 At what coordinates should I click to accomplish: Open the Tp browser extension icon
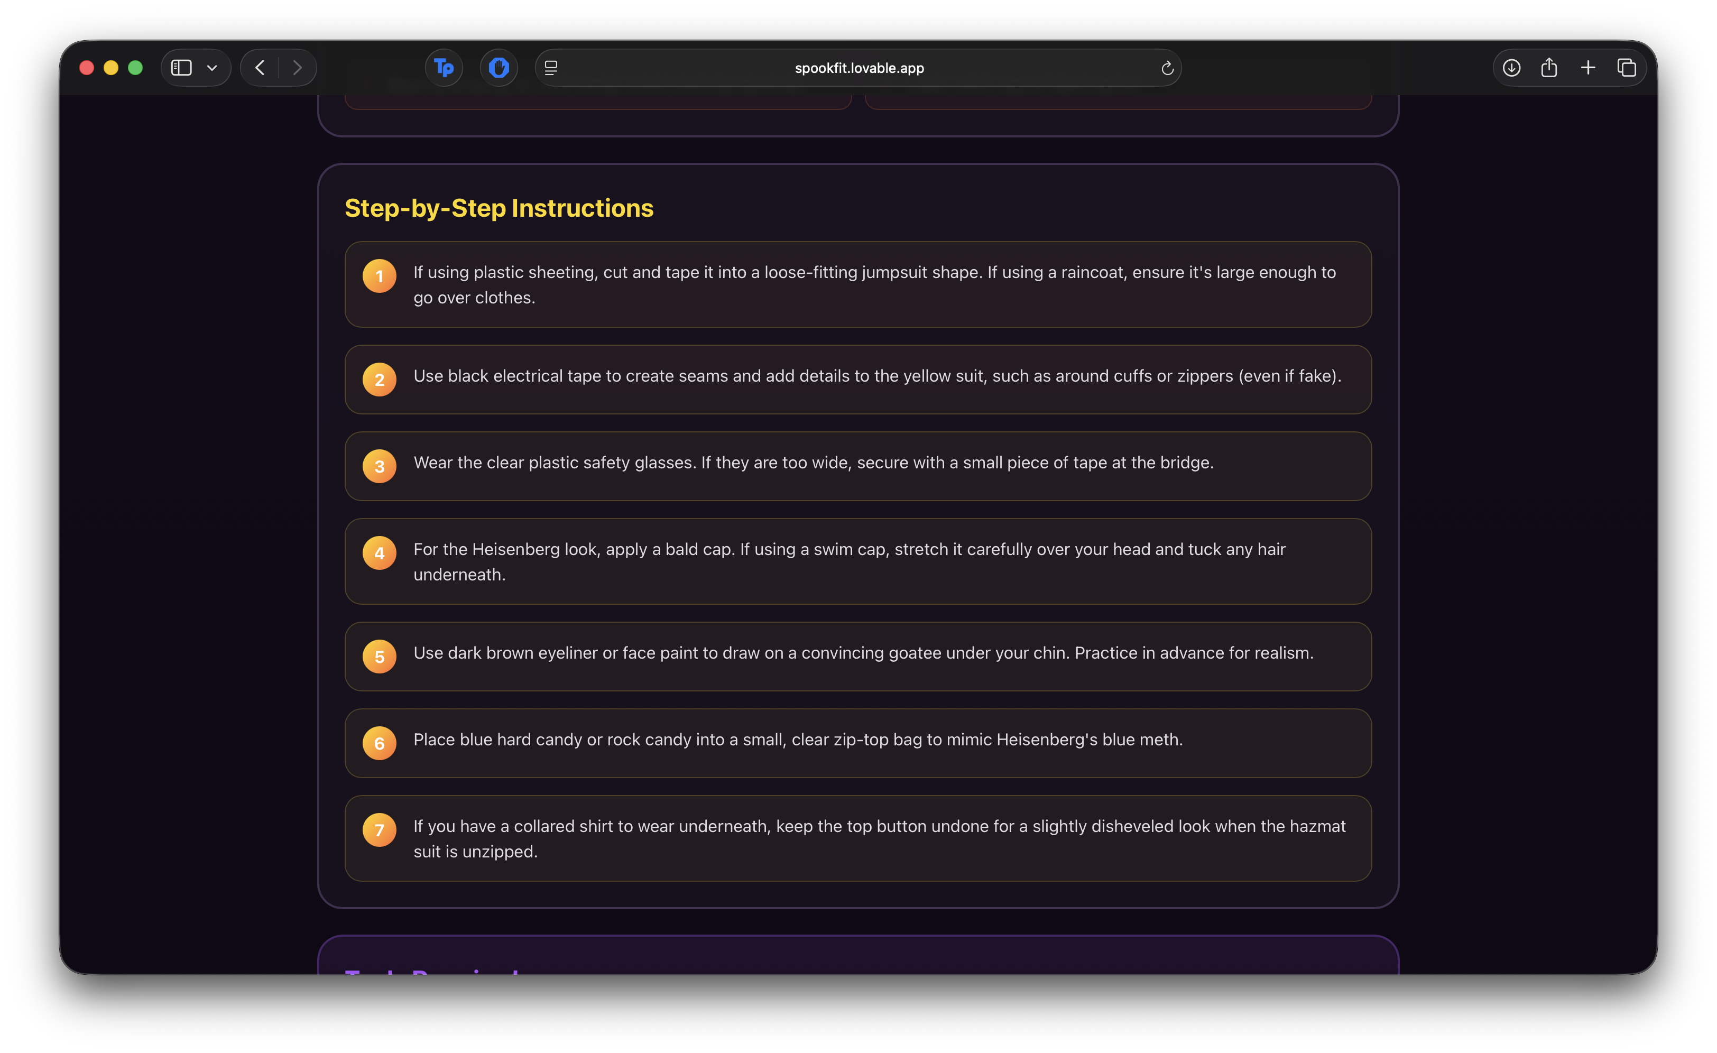tap(444, 68)
